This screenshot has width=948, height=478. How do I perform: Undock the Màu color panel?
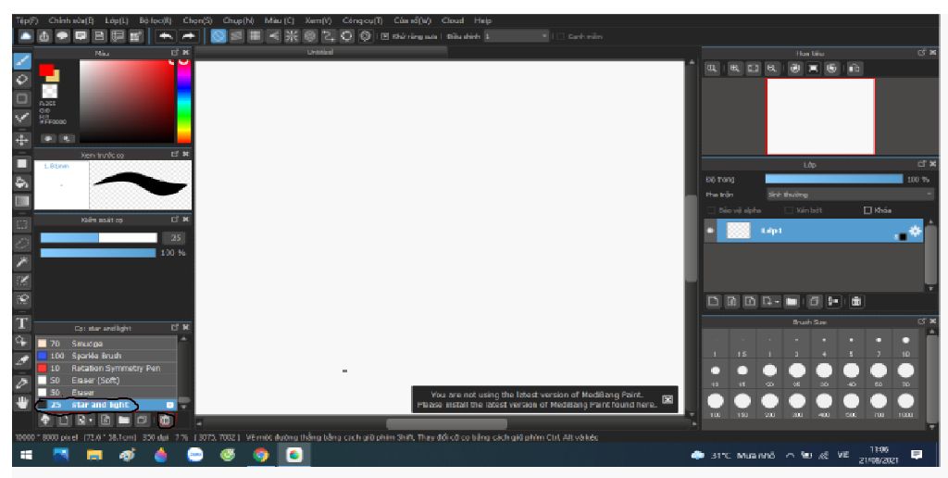click(x=175, y=53)
